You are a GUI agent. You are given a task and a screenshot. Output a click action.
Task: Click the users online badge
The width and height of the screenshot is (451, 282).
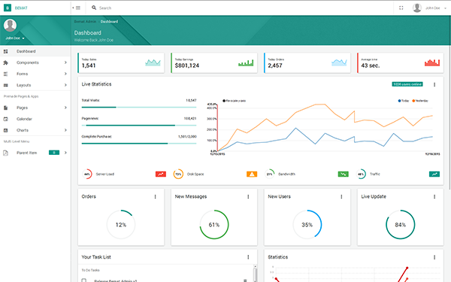pos(407,84)
